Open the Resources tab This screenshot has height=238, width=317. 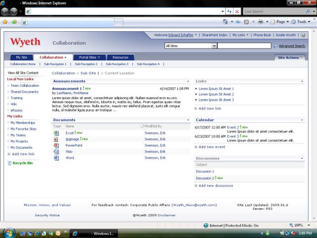(120, 58)
